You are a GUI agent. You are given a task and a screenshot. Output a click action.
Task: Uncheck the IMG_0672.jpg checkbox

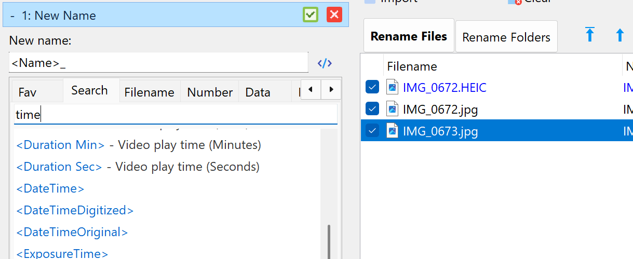[372, 109]
